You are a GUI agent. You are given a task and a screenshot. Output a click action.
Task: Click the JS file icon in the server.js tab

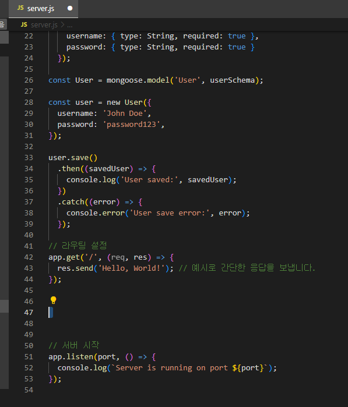click(x=20, y=8)
